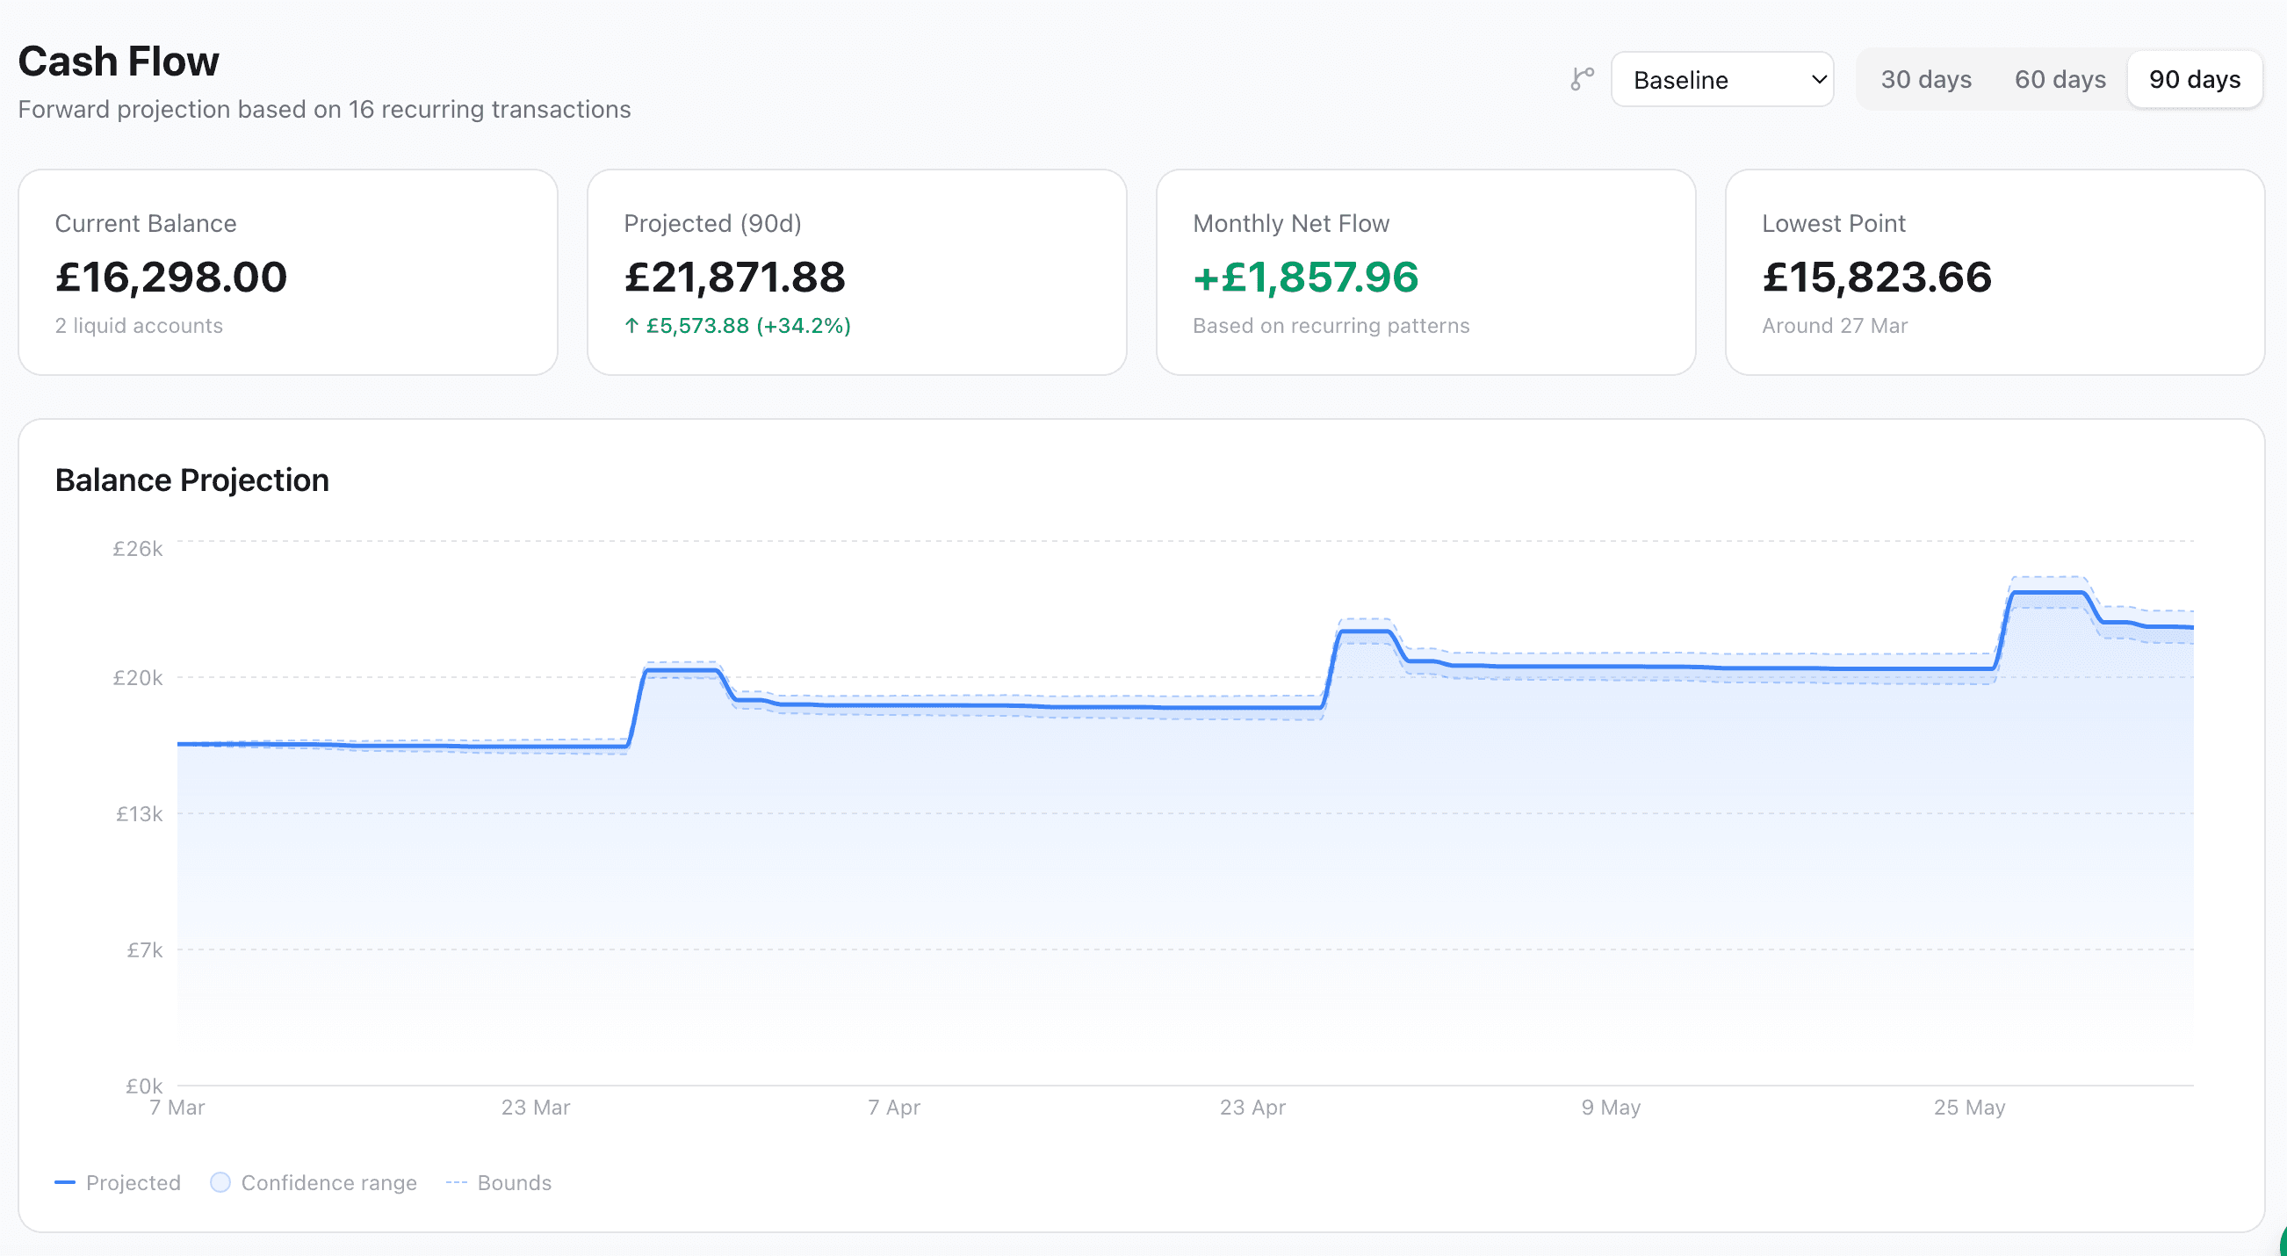Screen dimensions: 2287x1256
Task: Click the Balance Projection chart heading
Action: tap(191, 480)
